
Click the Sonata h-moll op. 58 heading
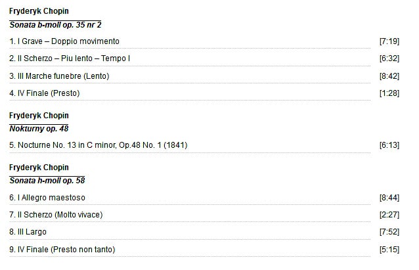pyautogui.click(x=47, y=181)
